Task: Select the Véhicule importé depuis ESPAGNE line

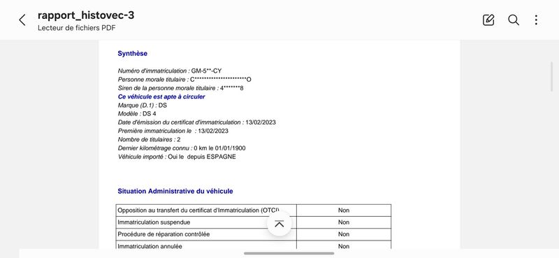Action: (177, 157)
